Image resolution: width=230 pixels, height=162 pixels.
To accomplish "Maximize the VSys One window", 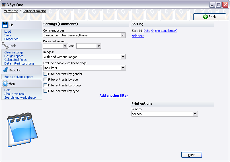I will click(219, 5).
